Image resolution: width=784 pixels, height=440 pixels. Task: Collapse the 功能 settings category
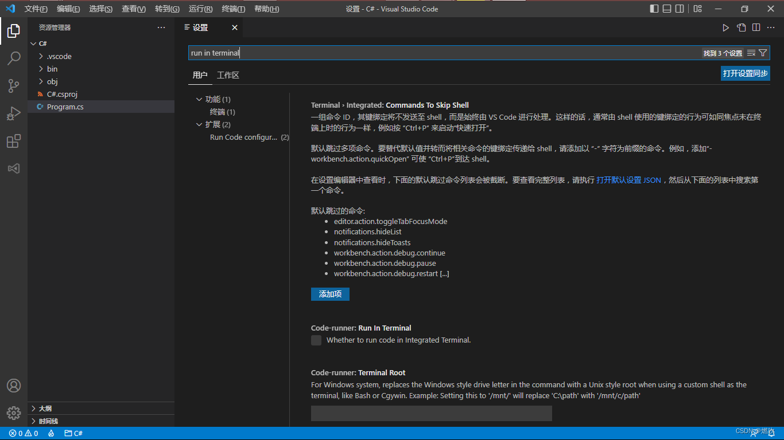point(199,99)
